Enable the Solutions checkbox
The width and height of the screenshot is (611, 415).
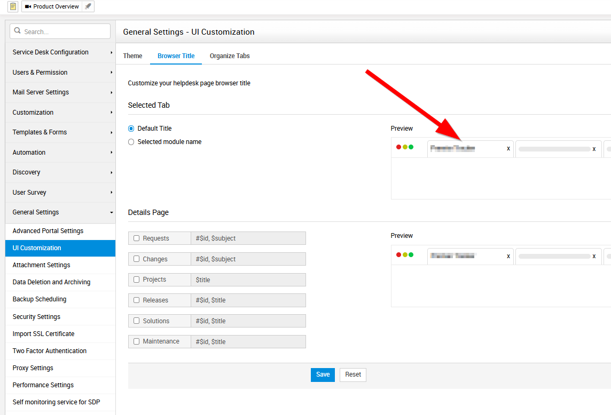pos(136,321)
